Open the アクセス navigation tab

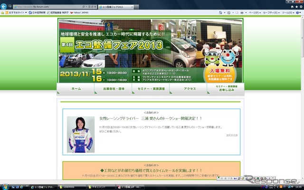coord(189,89)
